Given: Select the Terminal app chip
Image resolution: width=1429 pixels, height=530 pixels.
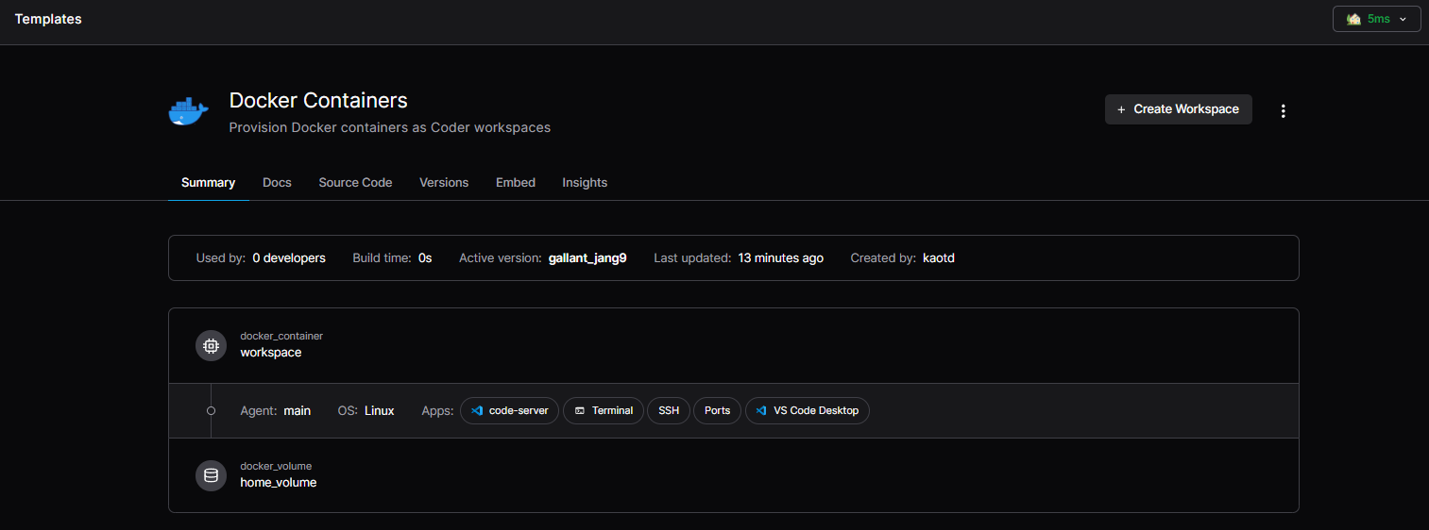Looking at the screenshot, I should pos(604,410).
